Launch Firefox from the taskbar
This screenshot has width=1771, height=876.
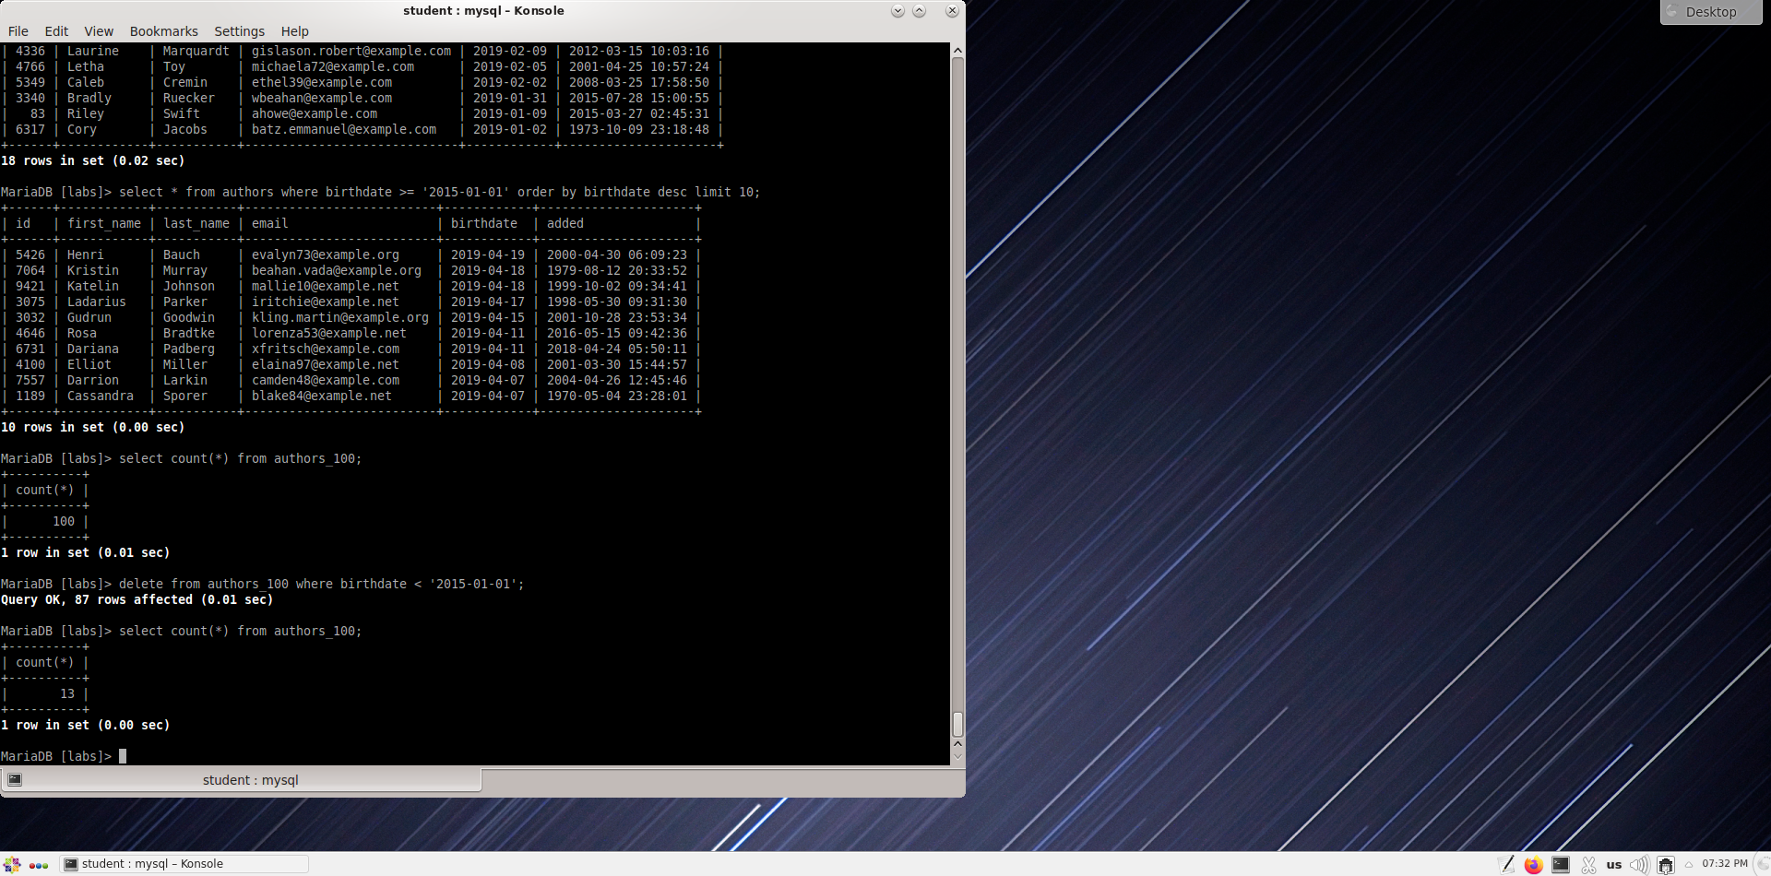[1534, 864]
